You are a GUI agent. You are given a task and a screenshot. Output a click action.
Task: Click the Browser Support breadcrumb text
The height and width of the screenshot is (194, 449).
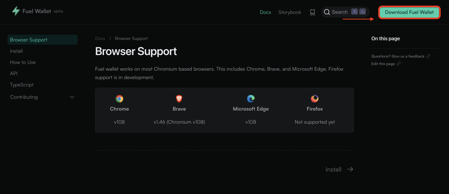[131, 38]
